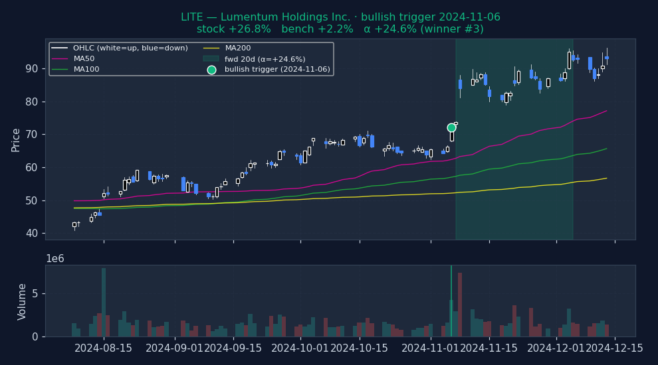This screenshot has height=365, width=658.
Task: Select the yellow MA200 line sample in the legend
Action: 211,48
